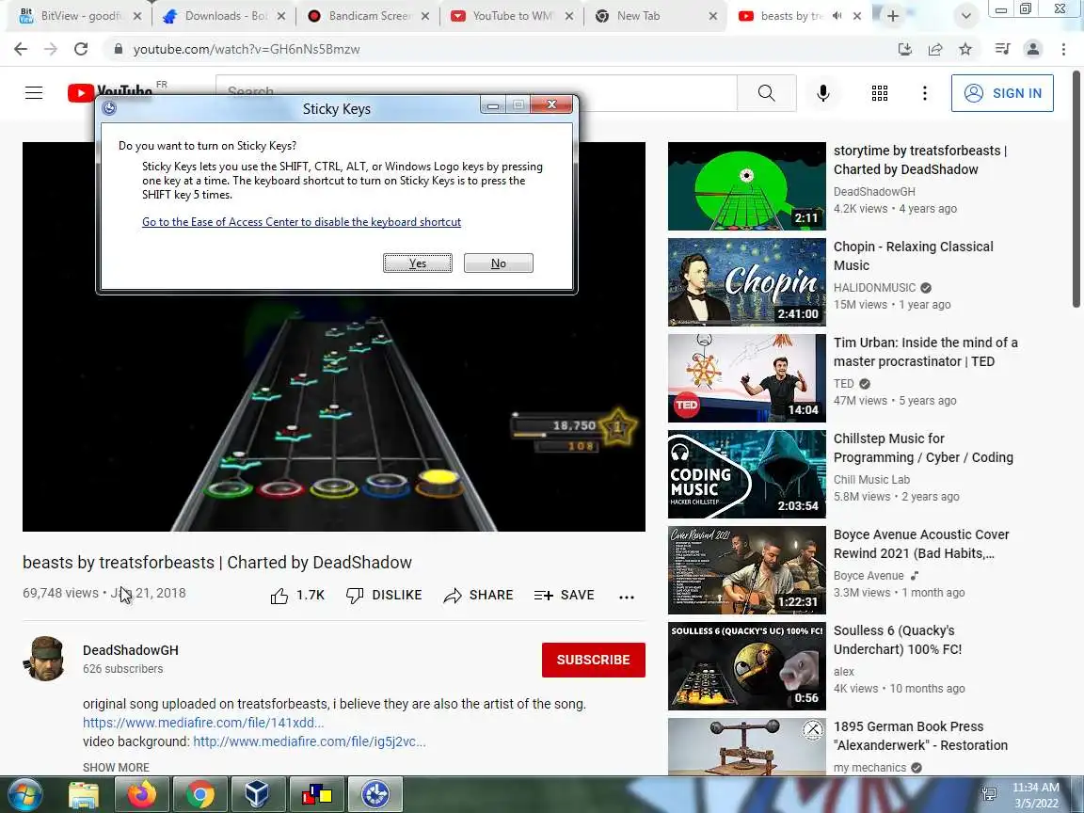The width and height of the screenshot is (1084, 813).
Task: Like the video with thumbs up
Action: click(279, 596)
